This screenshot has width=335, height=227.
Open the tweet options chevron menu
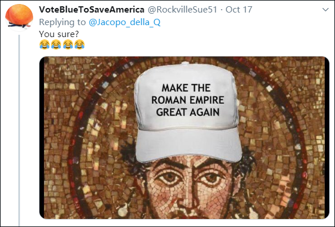coord(325,10)
